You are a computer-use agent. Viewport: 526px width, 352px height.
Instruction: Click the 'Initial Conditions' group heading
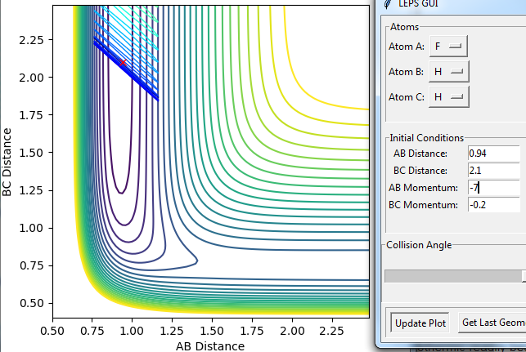427,138
